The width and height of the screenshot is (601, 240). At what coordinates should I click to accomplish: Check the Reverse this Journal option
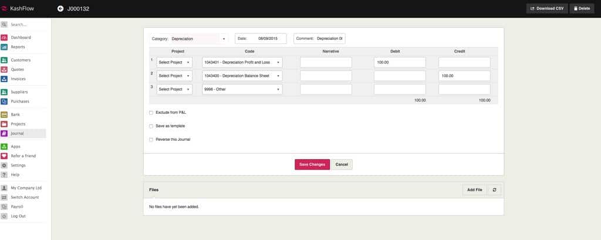coord(151,140)
